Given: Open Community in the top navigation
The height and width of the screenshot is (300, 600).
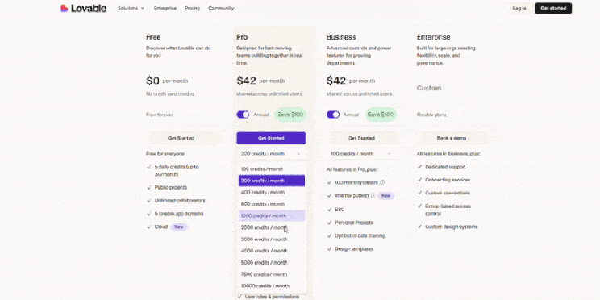Looking at the screenshot, I should click(x=221, y=8).
